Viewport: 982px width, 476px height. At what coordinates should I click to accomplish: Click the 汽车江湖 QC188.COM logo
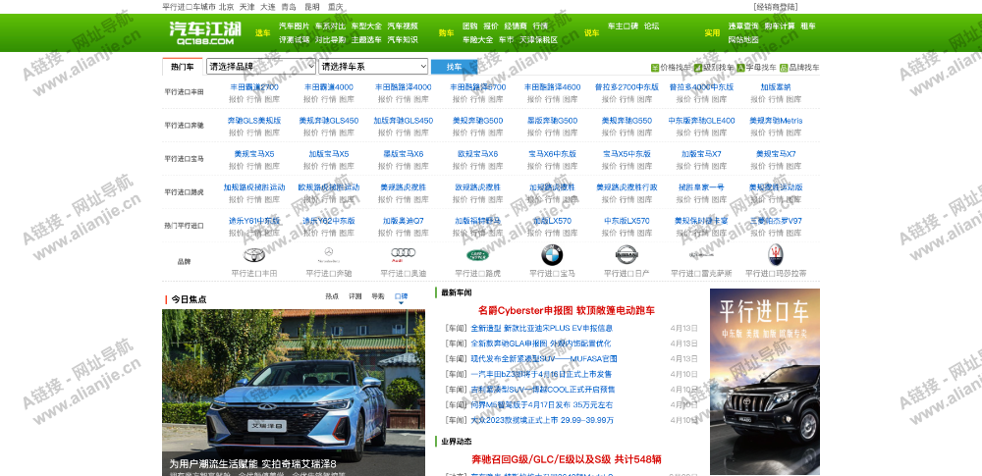coord(204,32)
